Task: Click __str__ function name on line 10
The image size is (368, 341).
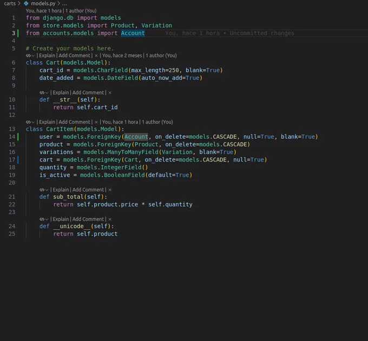Action: [65, 99]
